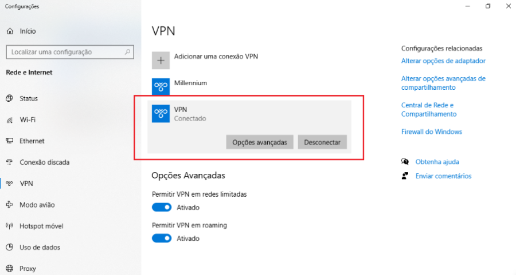Open the Conexão discada settings page

pyautogui.click(x=44, y=162)
